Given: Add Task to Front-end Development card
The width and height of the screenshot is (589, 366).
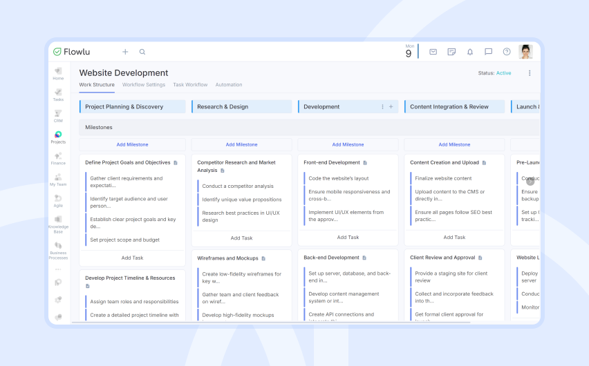Looking at the screenshot, I should coord(348,238).
